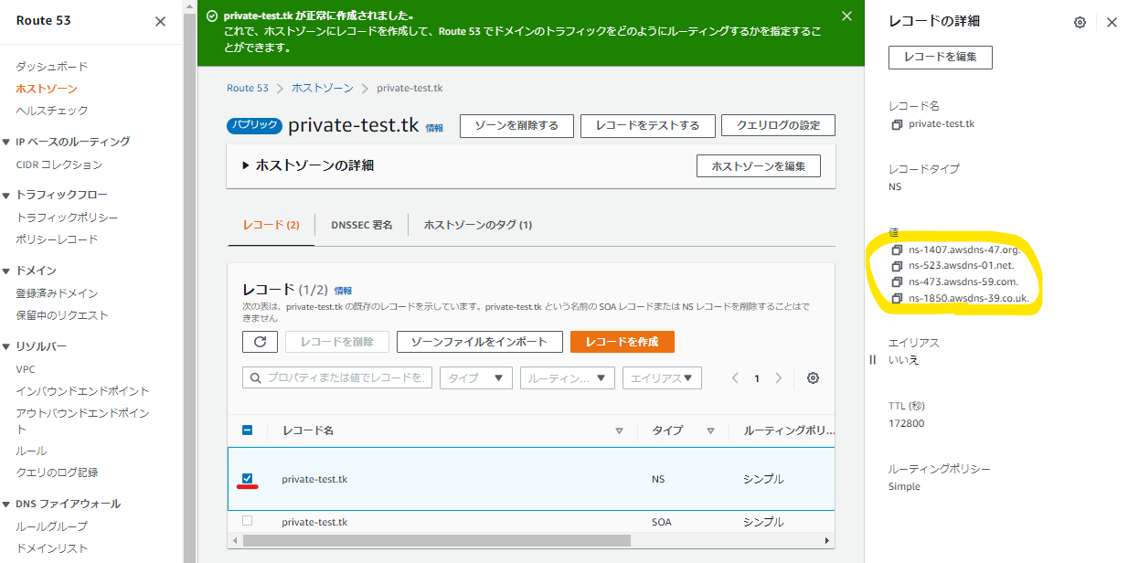This screenshot has width=1128, height=563.
Task: Click panel resize handle icon
Action: pyautogui.click(x=872, y=359)
